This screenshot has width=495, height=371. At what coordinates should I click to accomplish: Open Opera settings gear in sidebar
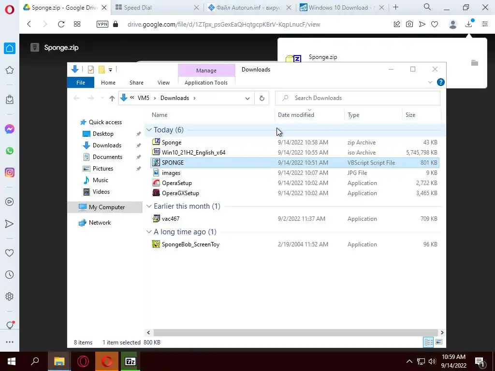[10, 296]
